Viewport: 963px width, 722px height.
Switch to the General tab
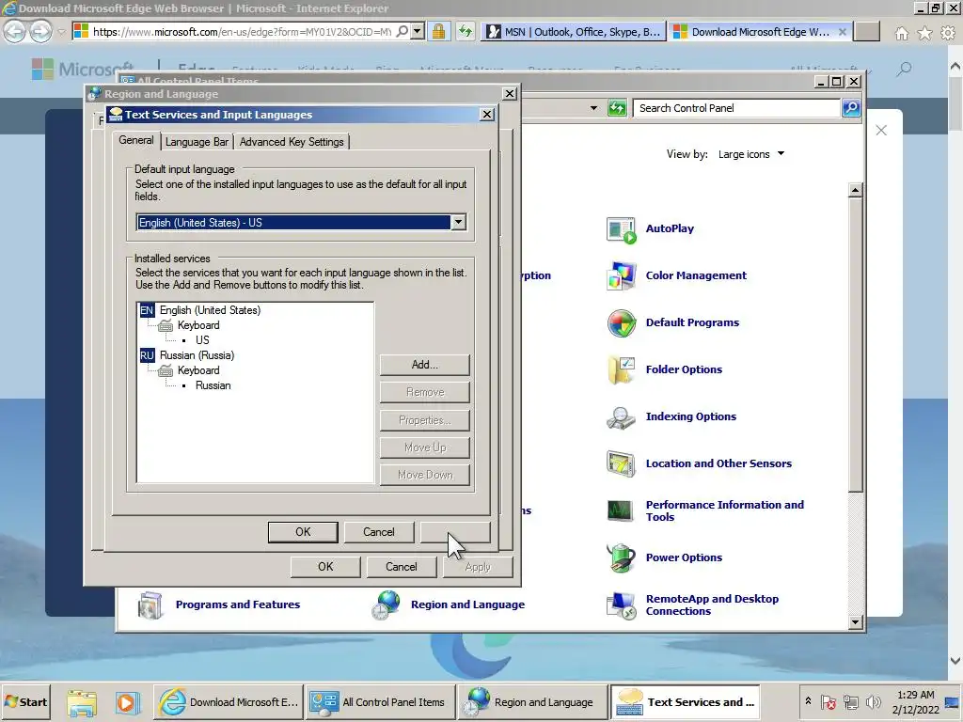136,141
